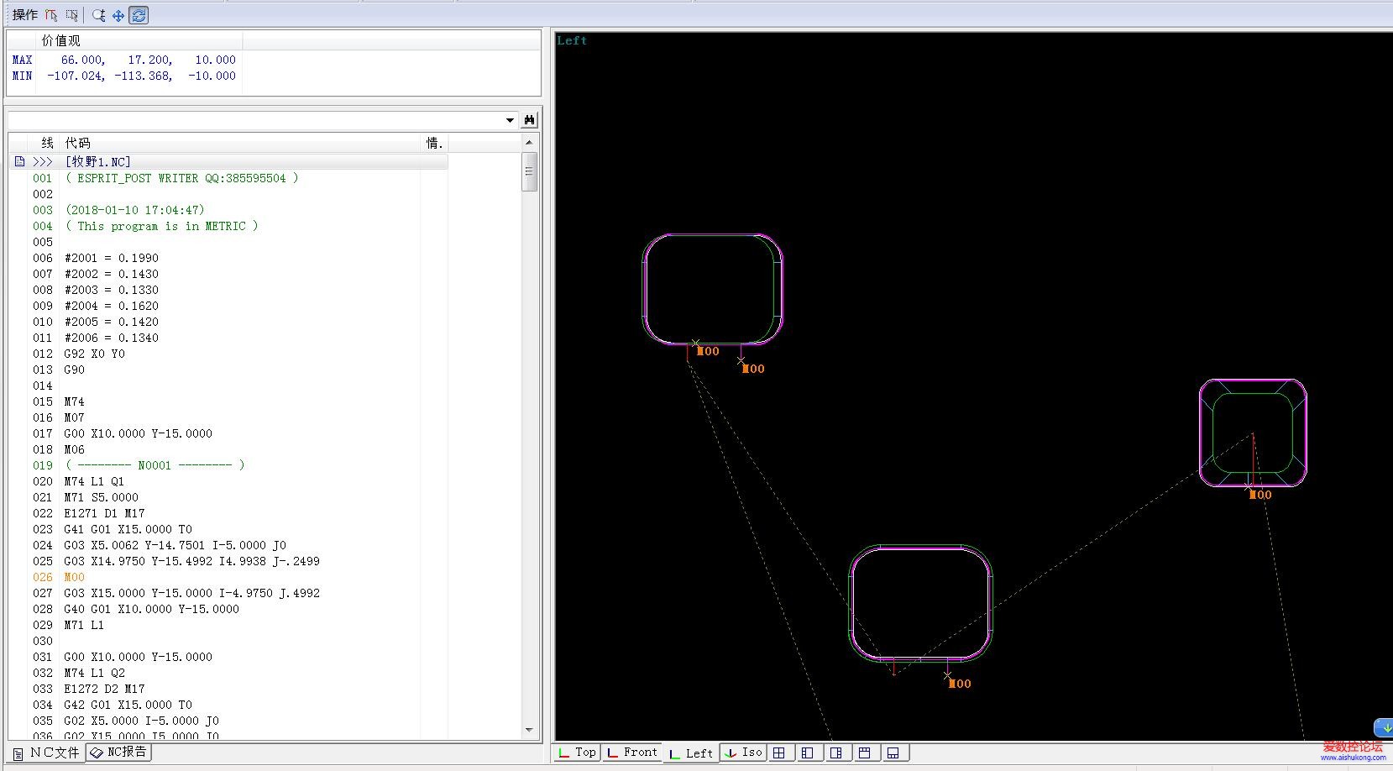
Task: Switch to the Top view tab
Action: (577, 753)
